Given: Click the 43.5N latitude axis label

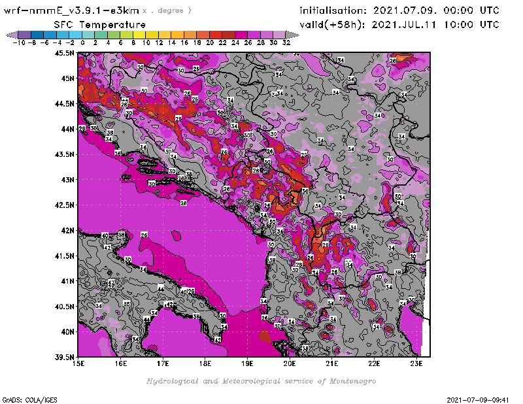Looking at the screenshot, I should point(64,154).
